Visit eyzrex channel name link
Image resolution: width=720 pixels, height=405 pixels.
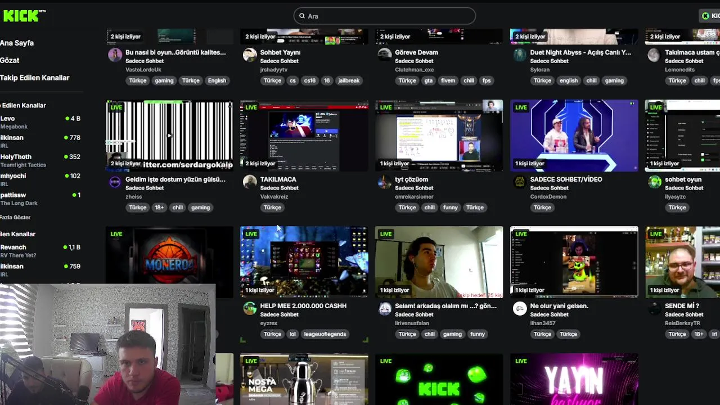pos(269,323)
